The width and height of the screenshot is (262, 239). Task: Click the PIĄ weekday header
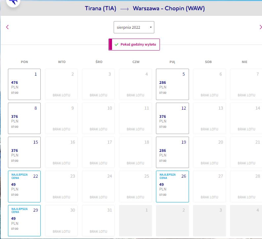(x=172, y=62)
